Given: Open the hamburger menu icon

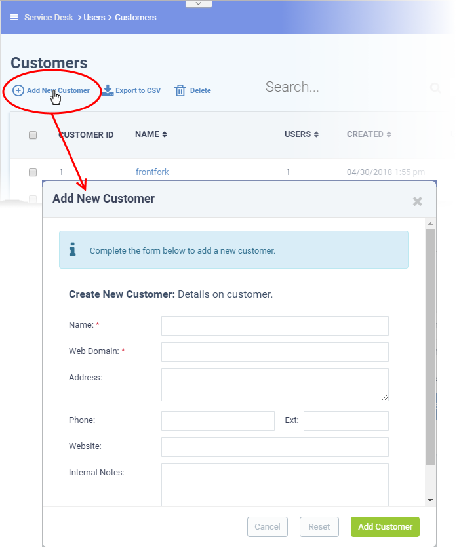Looking at the screenshot, I should (x=14, y=17).
